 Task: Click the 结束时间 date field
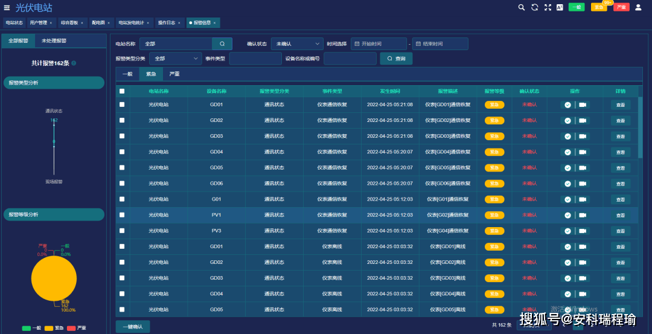point(440,43)
